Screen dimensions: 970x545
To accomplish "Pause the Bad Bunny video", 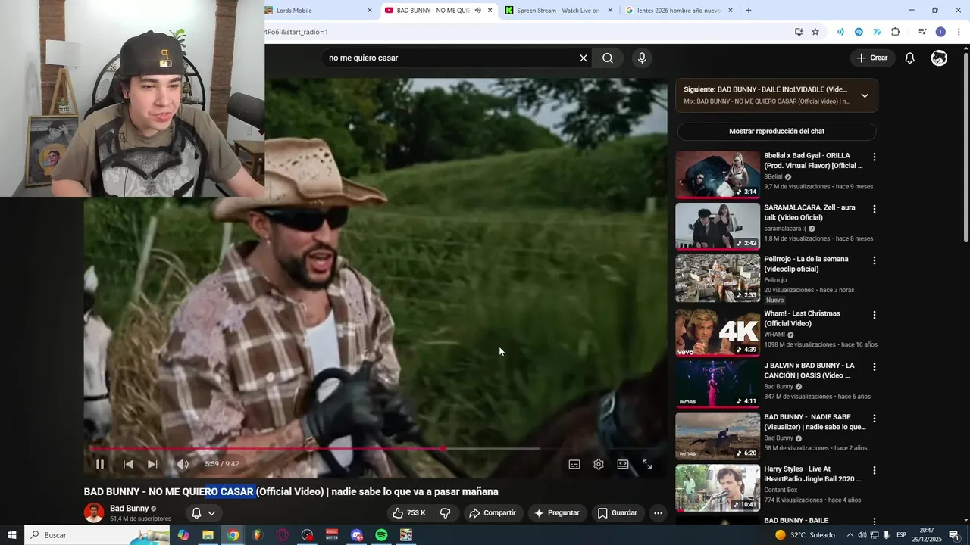I will pyautogui.click(x=100, y=464).
